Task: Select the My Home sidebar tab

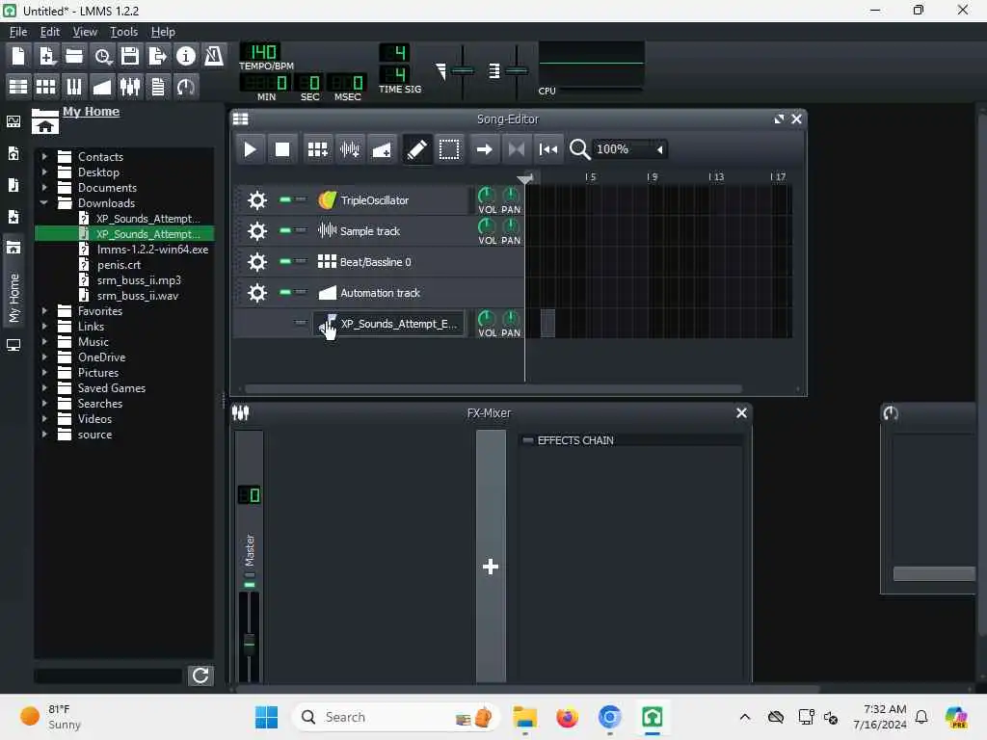Action: click(13, 280)
